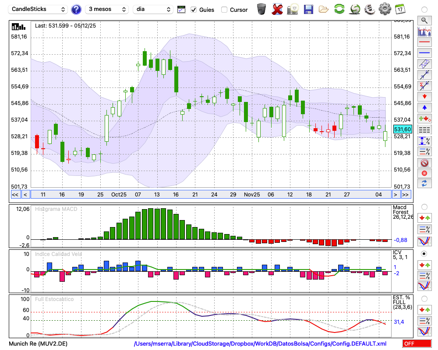Screen dimensions: 438x350
Task: Open the yellow folder icon
Action: click(x=324, y=9)
